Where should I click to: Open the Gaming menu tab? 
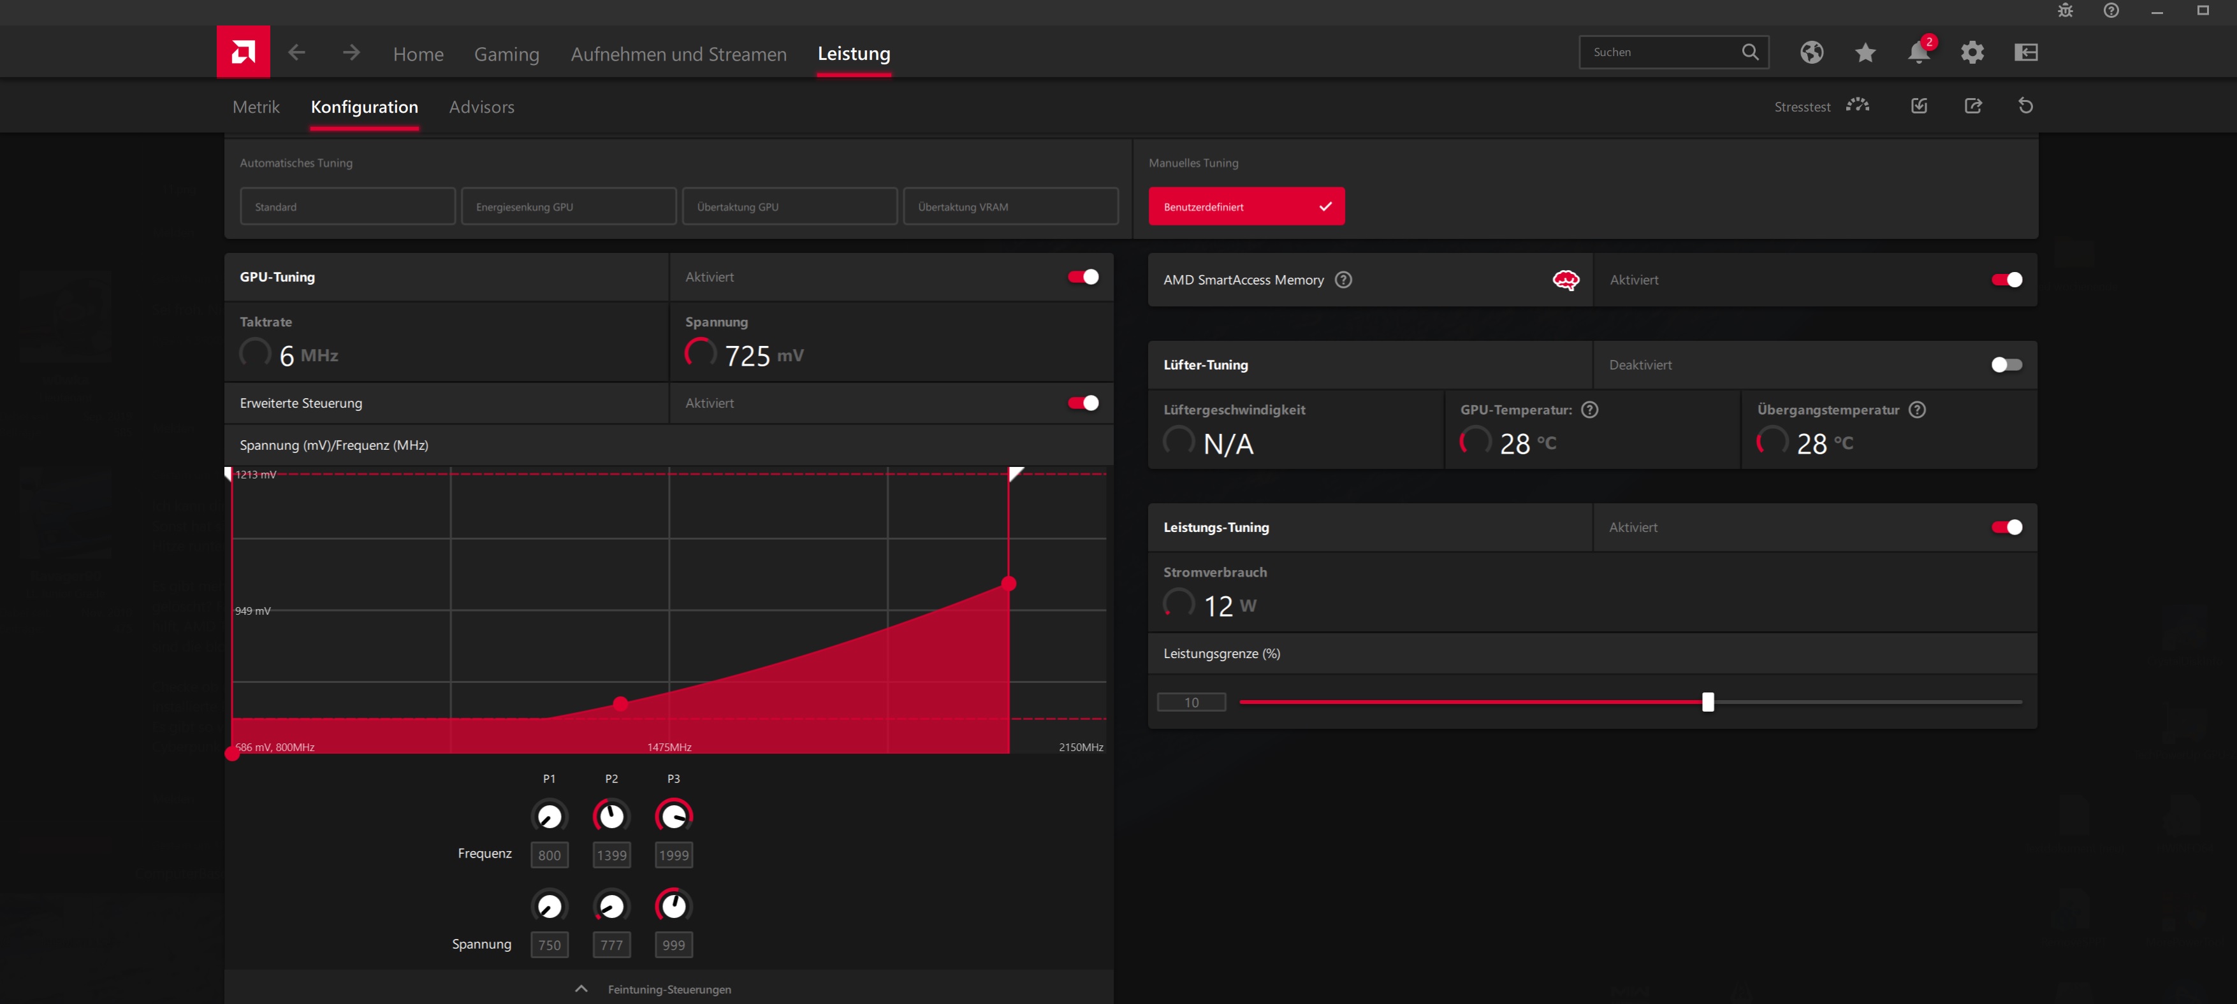[506, 54]
